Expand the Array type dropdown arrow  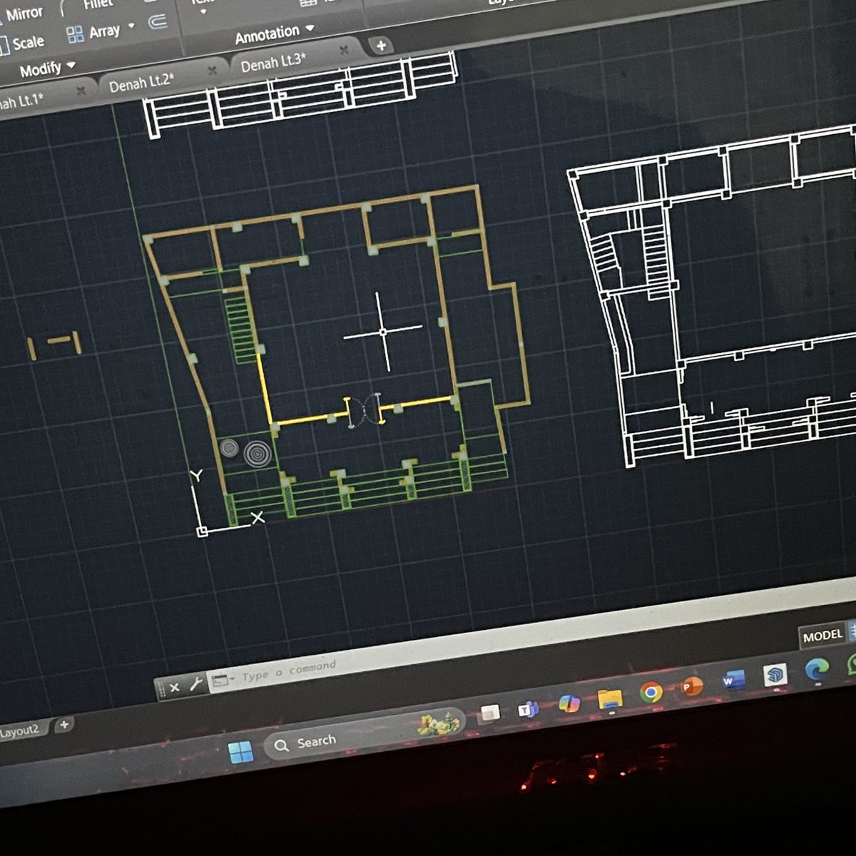[131, 27]
